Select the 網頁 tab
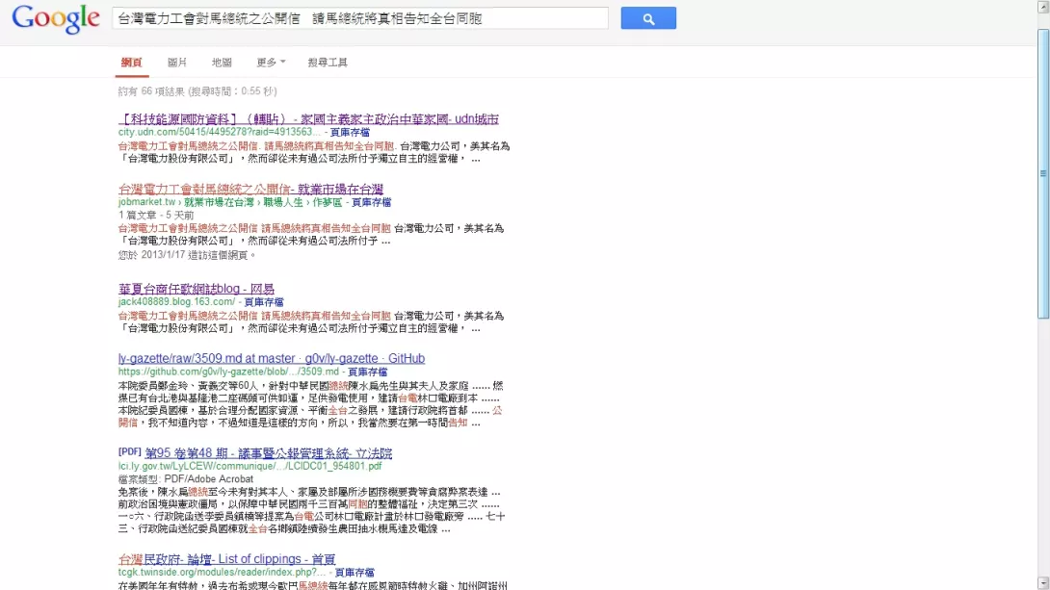1050x590 pixels. point(131,63)
